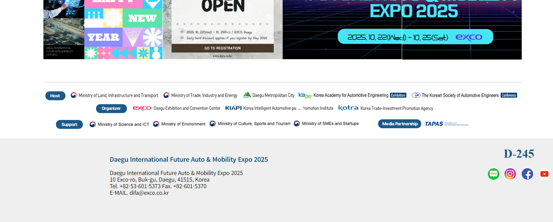Click Korea Academy for Automotive Engineering
Viewport: 553px width, 222px height.
click(x=351, y=96)
